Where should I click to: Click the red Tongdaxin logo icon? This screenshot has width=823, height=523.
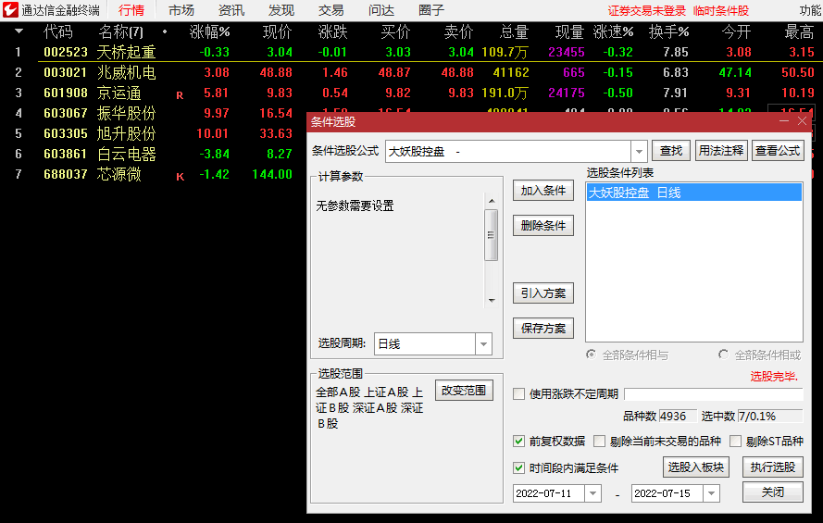[x=10, y=10]
